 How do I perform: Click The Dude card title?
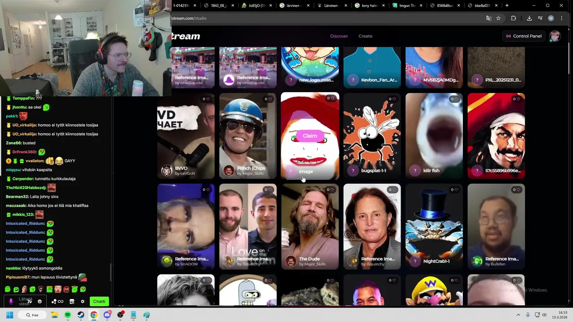pyautogui.click(x=309, y=259)
